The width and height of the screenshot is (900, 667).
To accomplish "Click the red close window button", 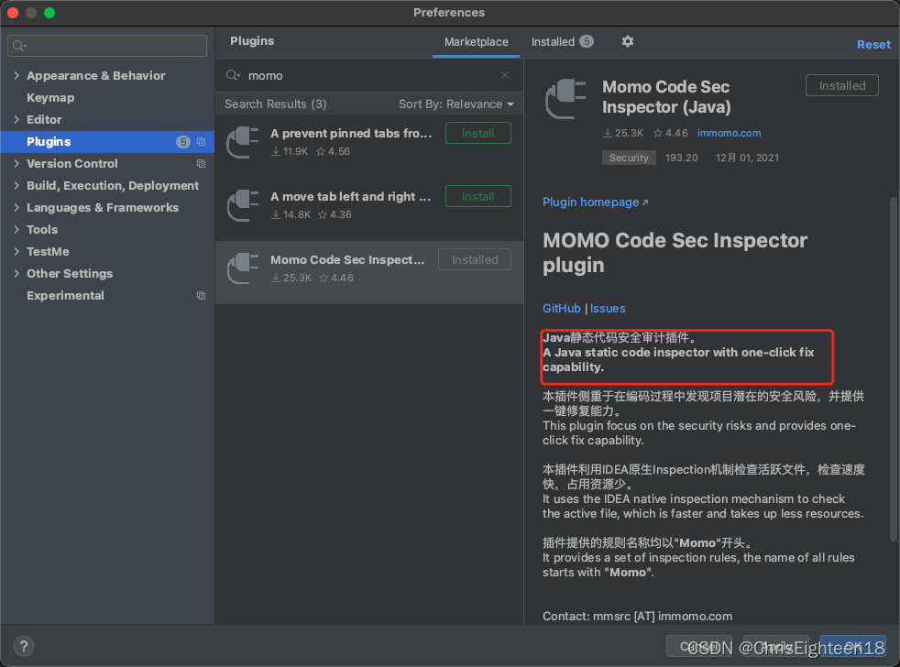I will (x=13, y=13).
